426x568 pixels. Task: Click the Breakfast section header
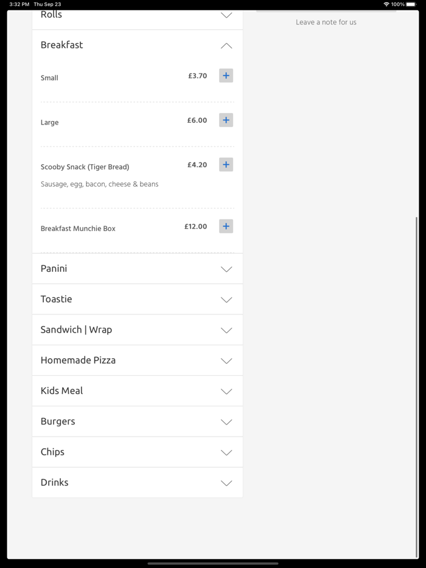click(62, 45)
